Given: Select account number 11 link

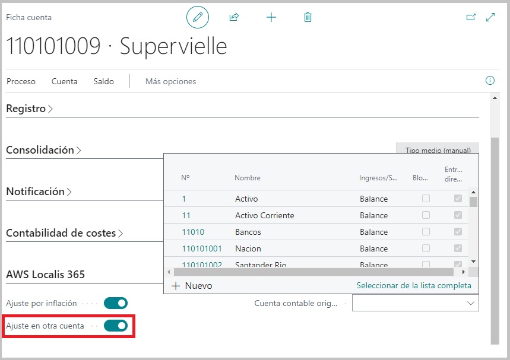Looking at the screenshot, I should pos(186,215).
